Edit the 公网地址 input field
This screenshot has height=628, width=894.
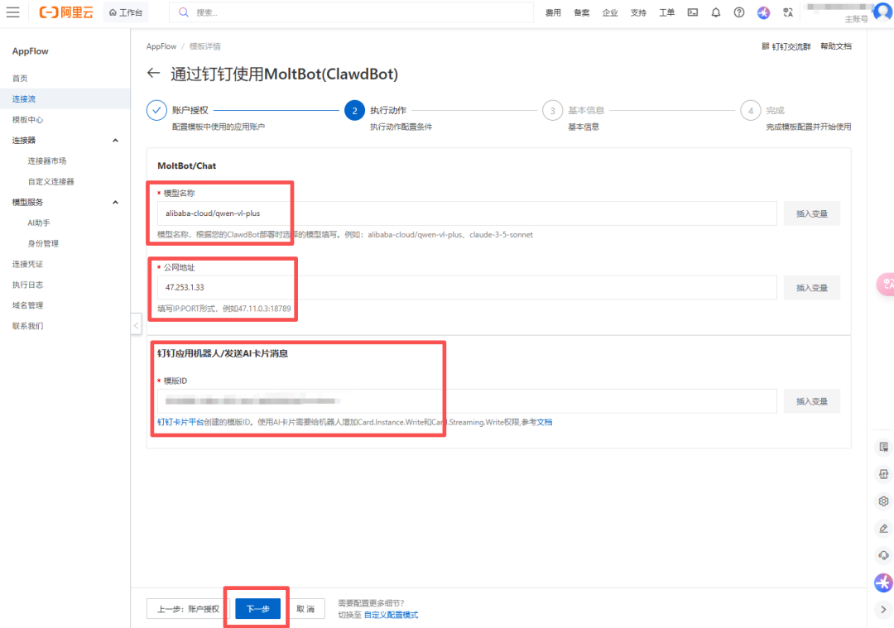467,287
